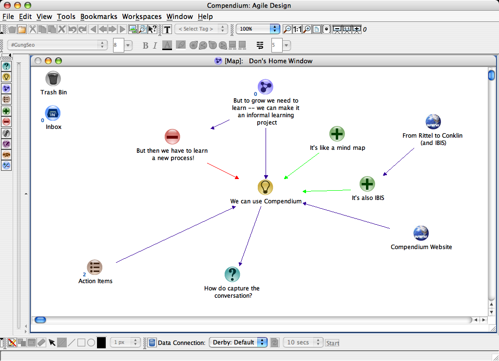499x361 pixels.
Task: Open the label wrap width 5 dropdown arrow
Action: pyautogui.click(x=287, y=45)
